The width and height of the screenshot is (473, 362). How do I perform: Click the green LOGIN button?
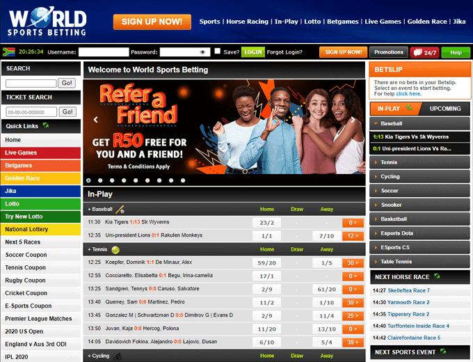click(253, 52)
